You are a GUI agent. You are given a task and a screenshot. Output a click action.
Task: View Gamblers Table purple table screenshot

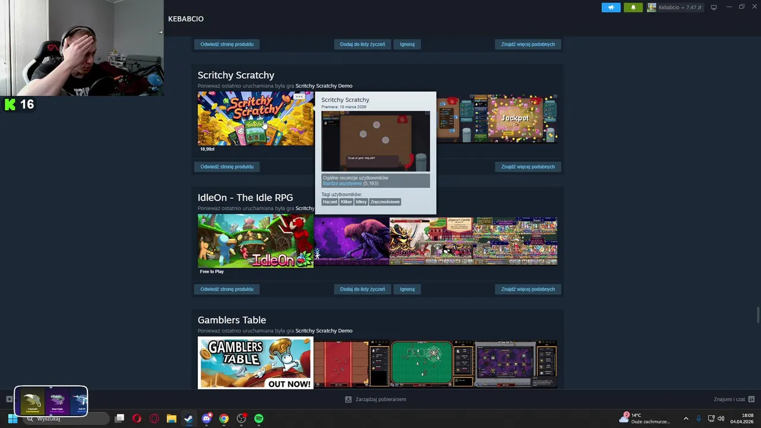coord(515,363)
